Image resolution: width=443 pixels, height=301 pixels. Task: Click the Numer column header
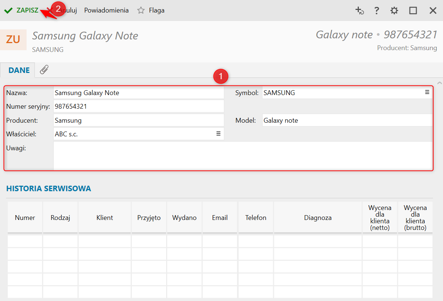[x=25, y=218]
